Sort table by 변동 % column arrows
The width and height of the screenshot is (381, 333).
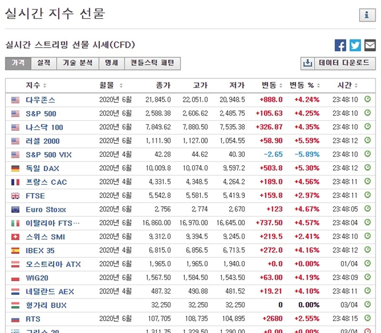(319, 85)
